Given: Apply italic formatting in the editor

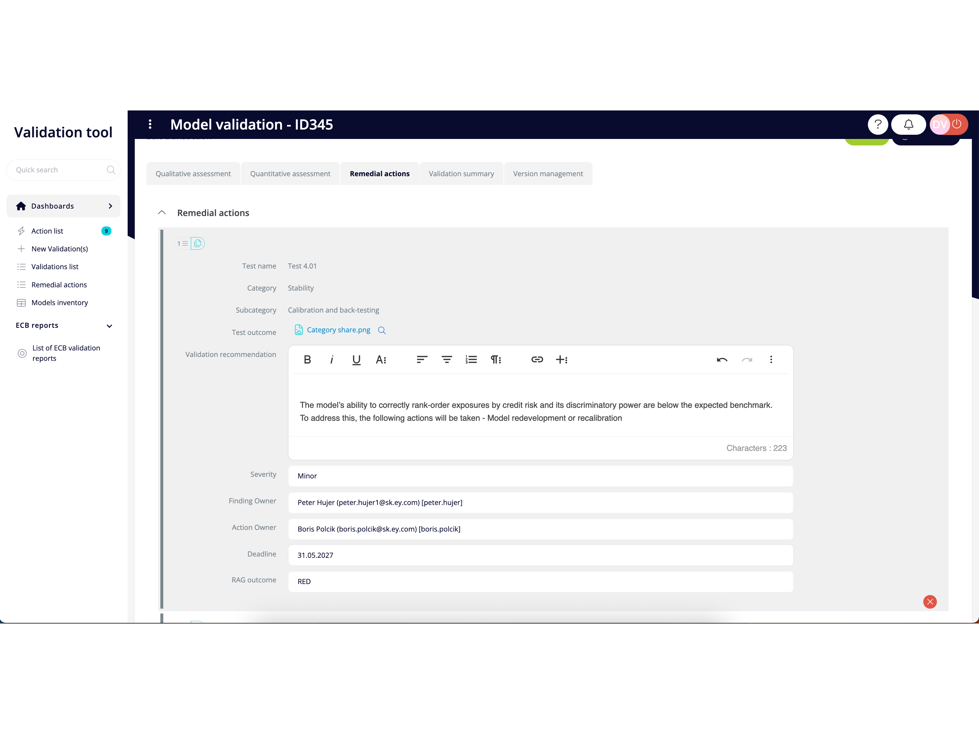Looking at the screenshot, I should click(331, 360).
